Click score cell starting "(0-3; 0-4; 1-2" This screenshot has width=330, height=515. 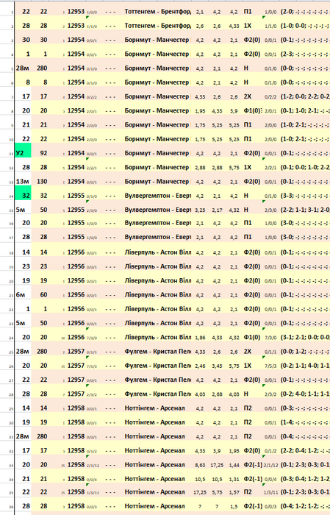click(305, 479)
